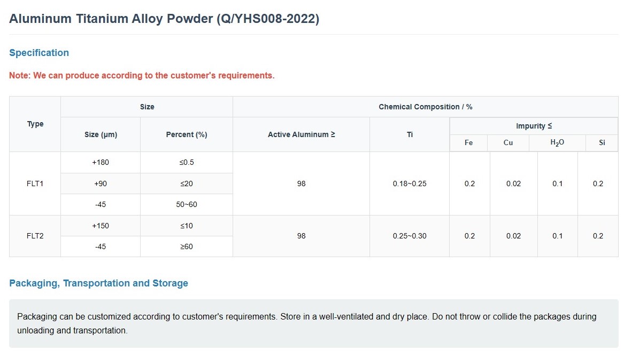Viewport: 624px width, 359px height.
Task: Select the FLT2 type cell
Action: 35,236
